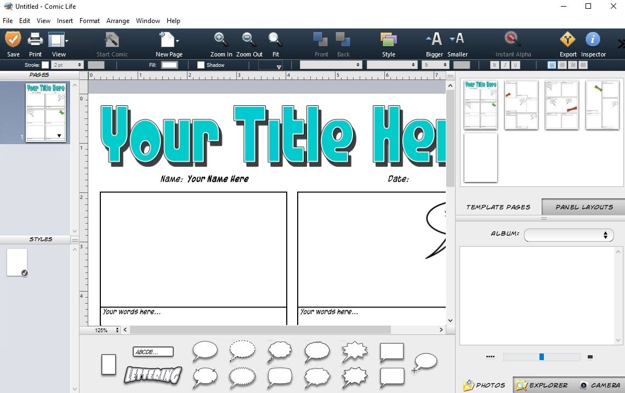Open the Photos source tab
This screenshot has width=625, height=393.
[x=484, y=385]
